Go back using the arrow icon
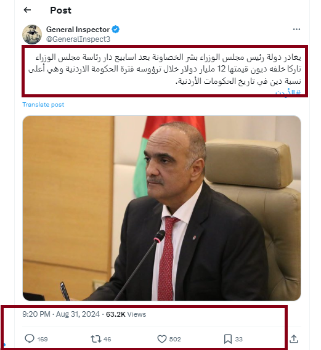This screenshot has width=321, height=350. (x=27, y=10)
